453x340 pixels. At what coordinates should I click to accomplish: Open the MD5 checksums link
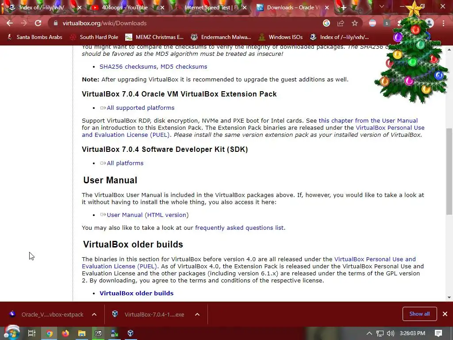click(184, 66)
